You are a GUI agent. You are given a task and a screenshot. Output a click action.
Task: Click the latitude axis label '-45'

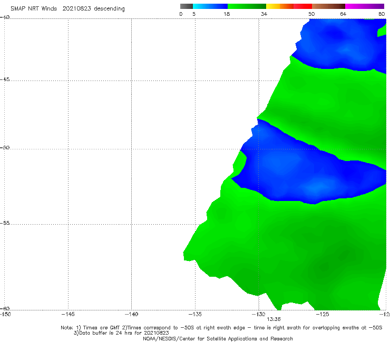(x=5, y=79)
